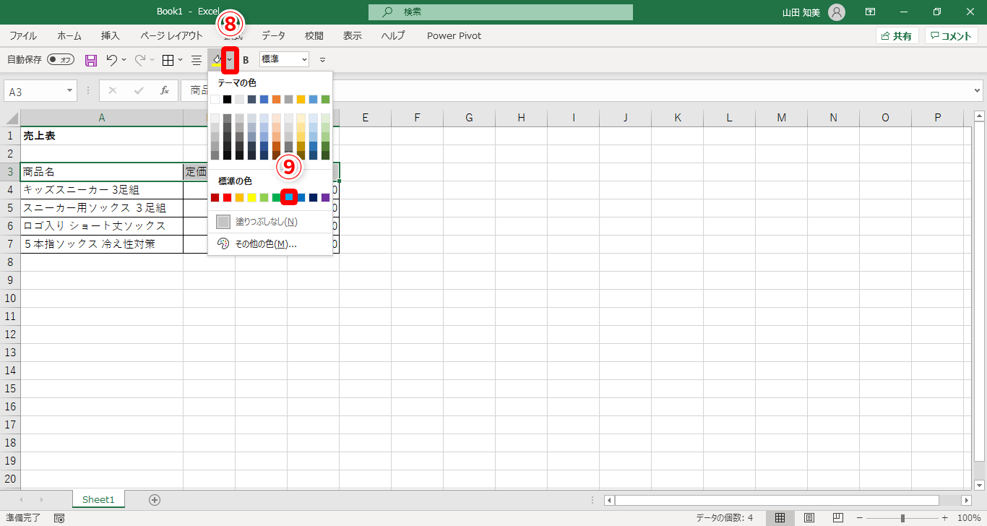Click the Redo arrow icon

click(140, 60)
